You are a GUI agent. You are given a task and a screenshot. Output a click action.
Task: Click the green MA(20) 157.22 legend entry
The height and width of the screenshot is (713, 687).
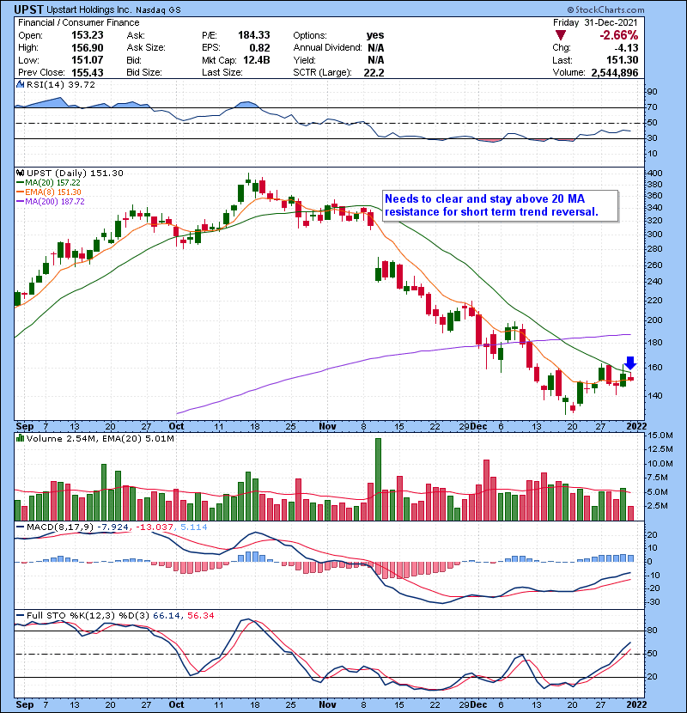tap(48, 182)
